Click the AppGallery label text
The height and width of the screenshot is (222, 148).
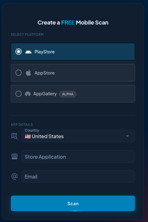coord(45,94)
